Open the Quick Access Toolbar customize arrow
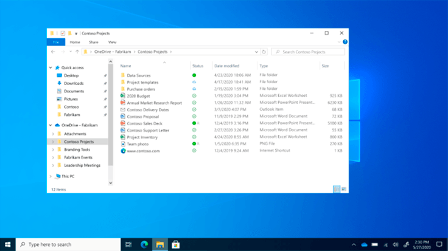Viewport: 448px width, 251px height. click(x=76, y=33)
